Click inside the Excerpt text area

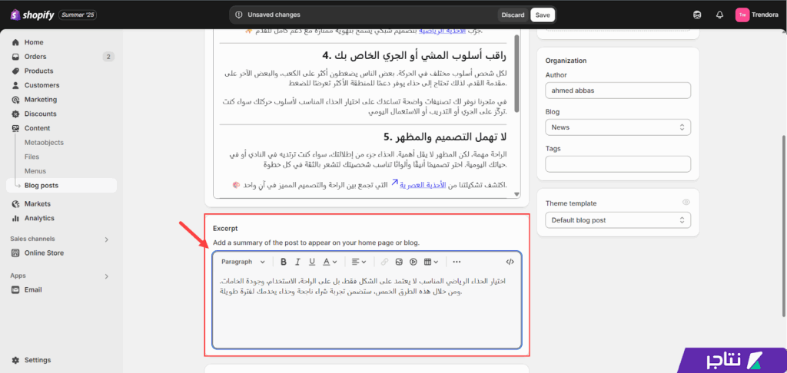pyautogui.click(x=367, y=309)
